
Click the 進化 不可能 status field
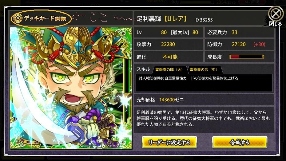click(x=169, y=57)
